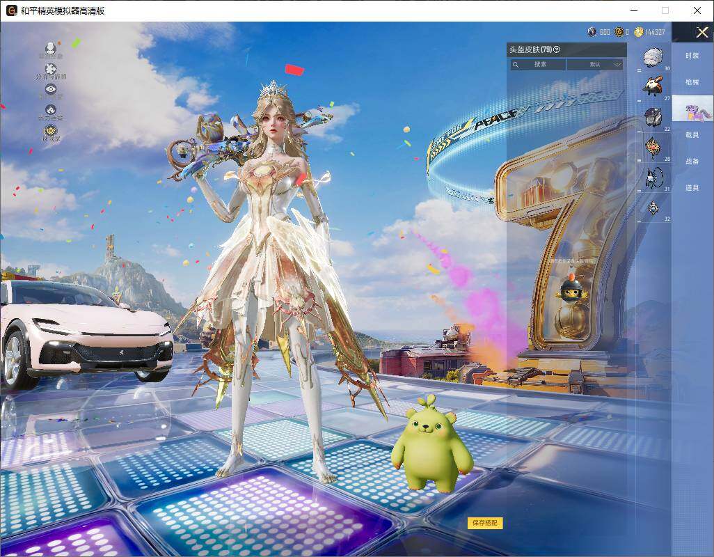Open the gold crown badge icon
This screenshot has width=714, height=557.
51,131
